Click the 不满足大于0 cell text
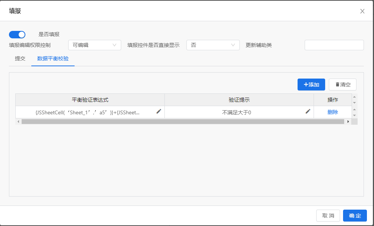The width and height of the screenshot is (374, 226). click(x=236, y=112)
